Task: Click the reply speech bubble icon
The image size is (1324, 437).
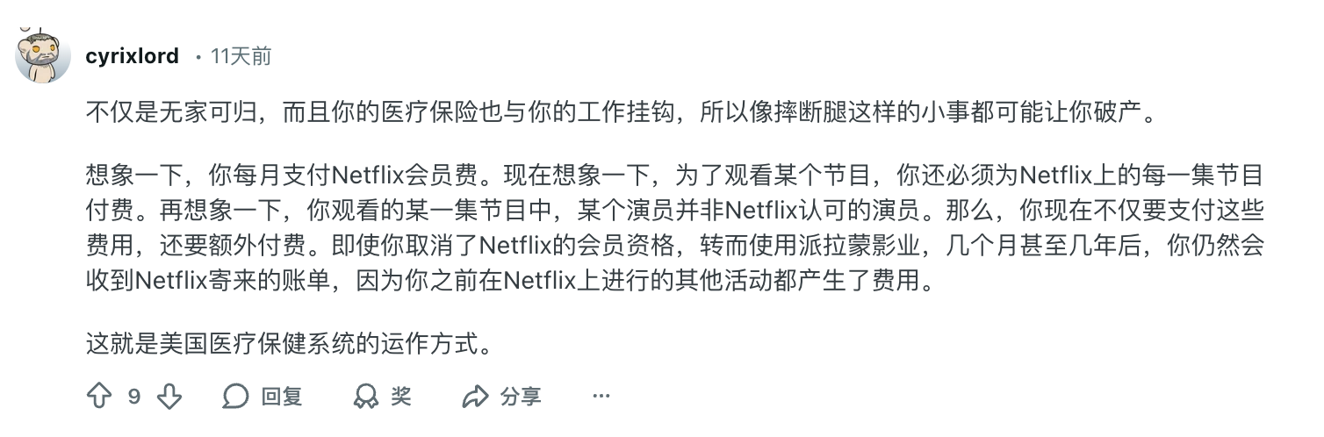Action: (235, 397)
